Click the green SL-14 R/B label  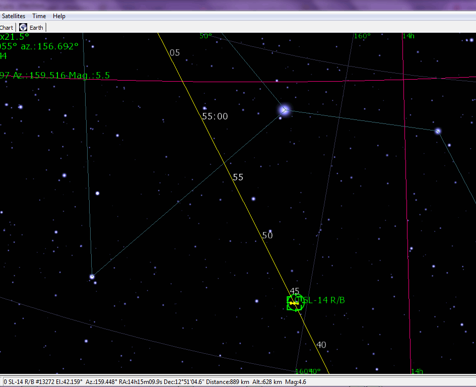pos(324,300)
